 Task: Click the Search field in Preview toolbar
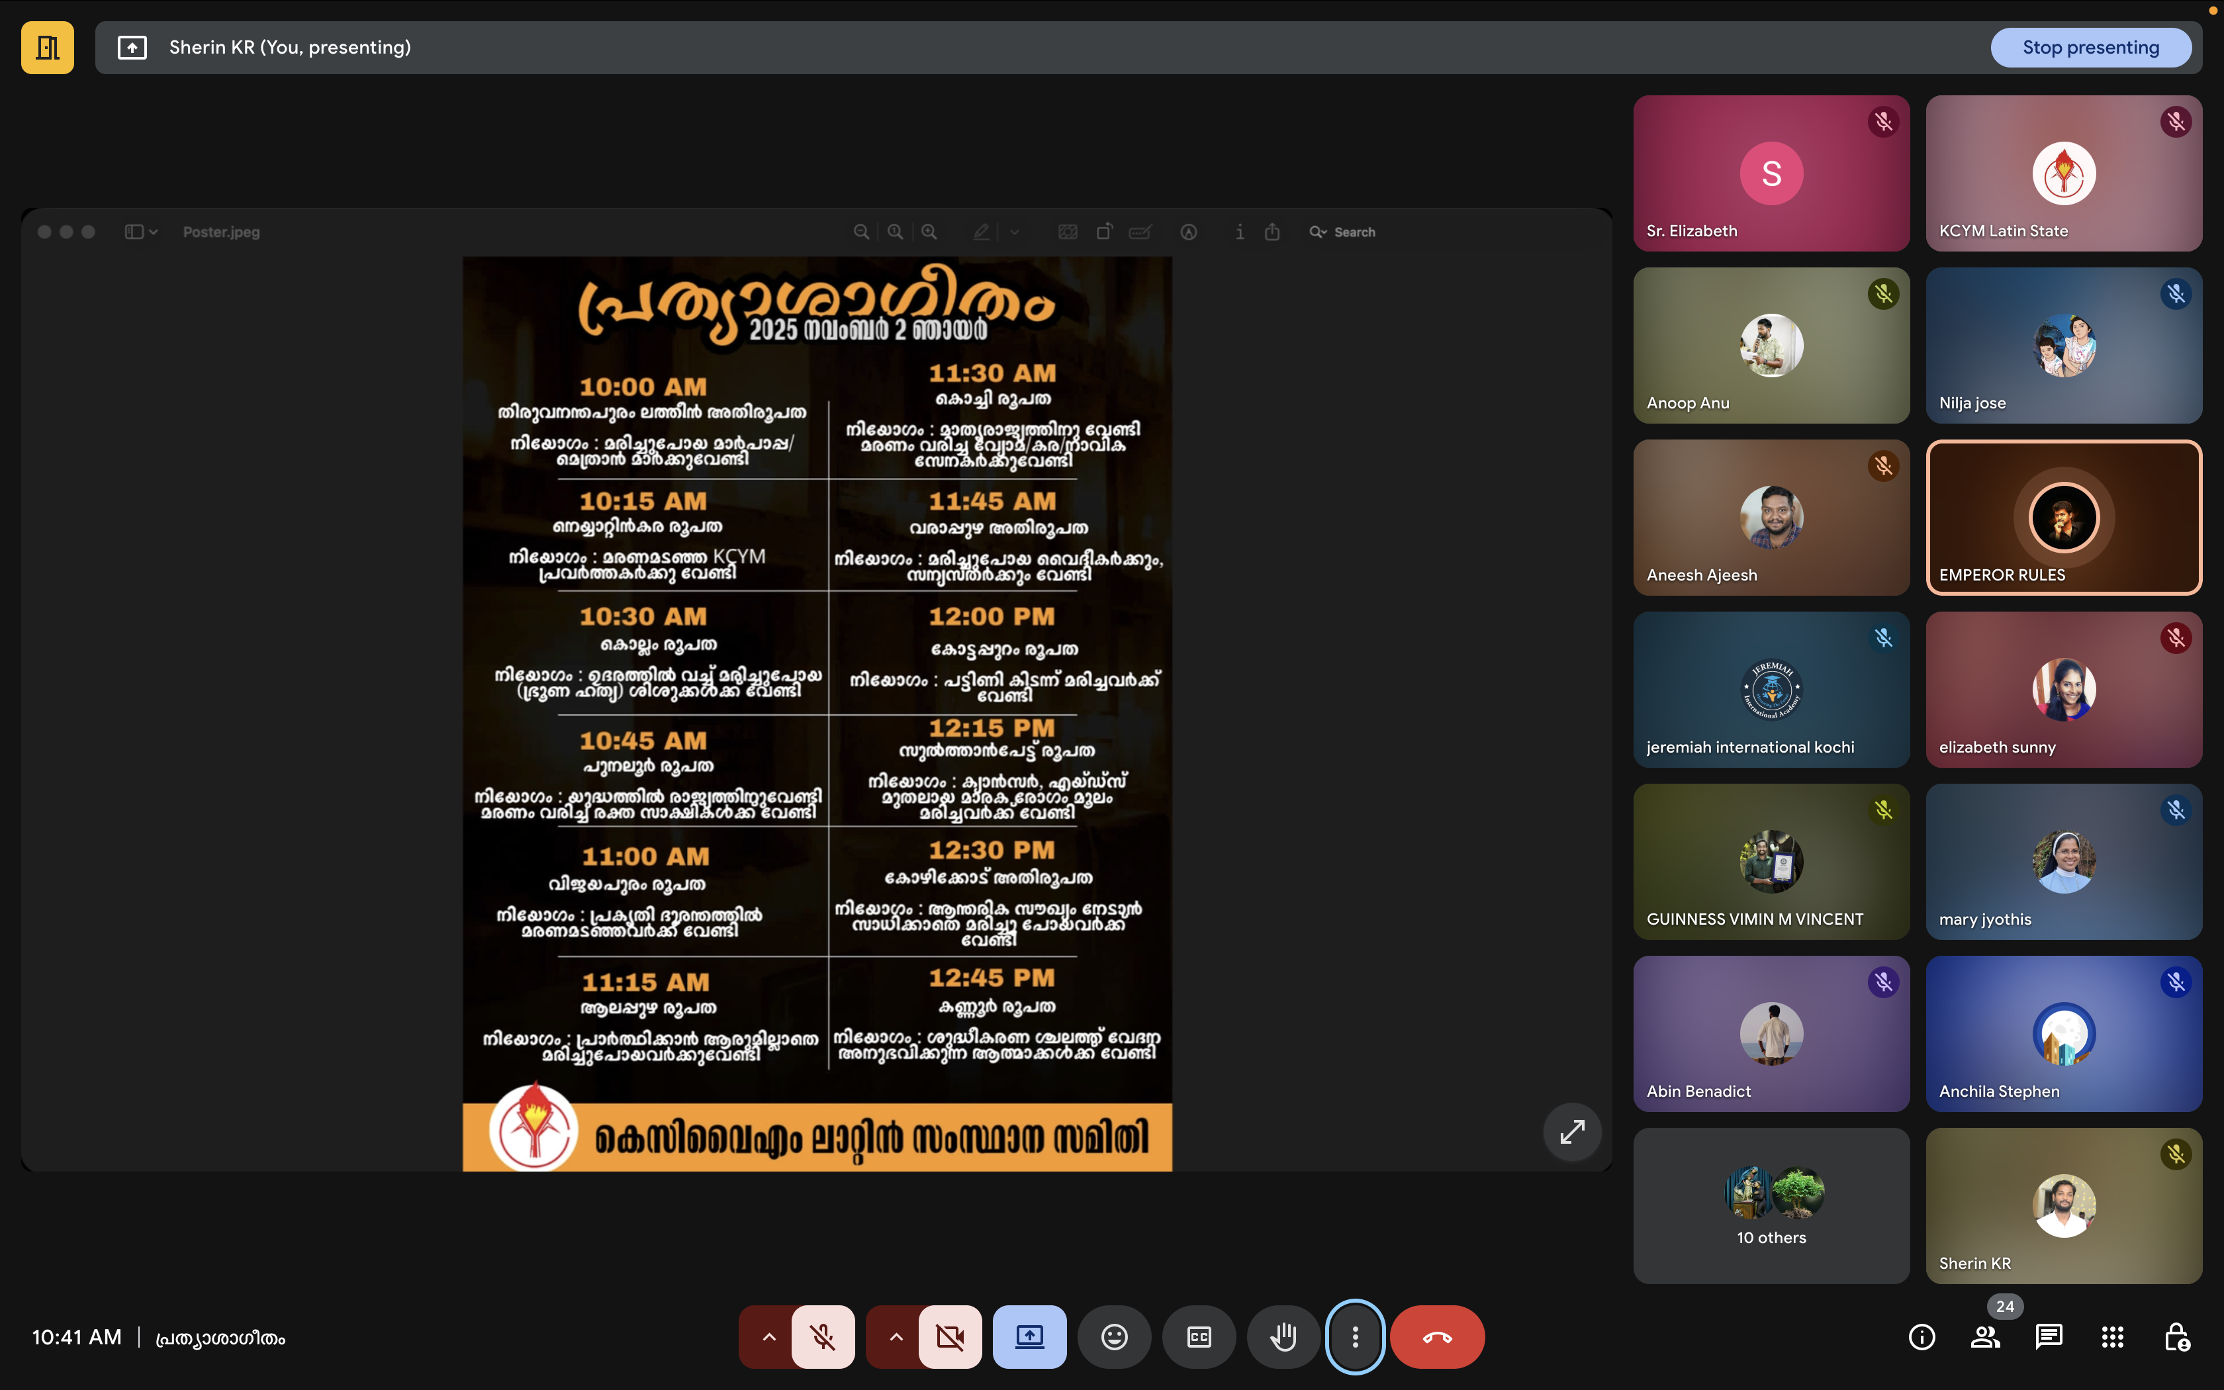[x=1342, y=232]
